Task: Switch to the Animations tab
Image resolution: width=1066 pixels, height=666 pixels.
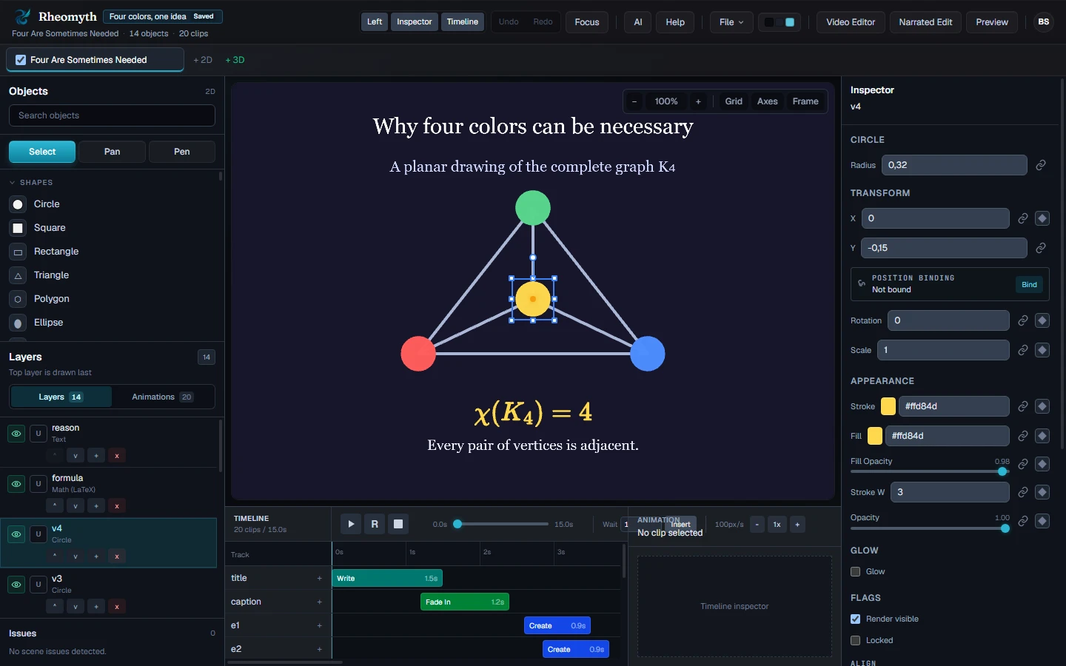Action: (x=163, y=397)
